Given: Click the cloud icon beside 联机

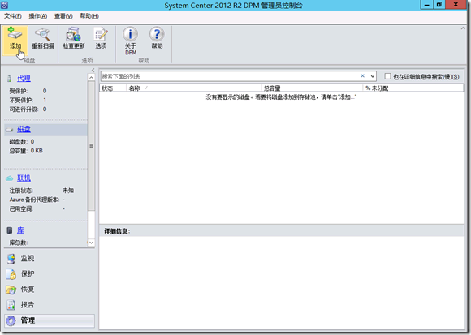Looking at the screenshot, I should point(9,178).
